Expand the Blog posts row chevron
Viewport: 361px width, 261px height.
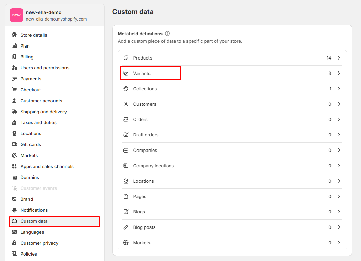(x=339, y=227)
